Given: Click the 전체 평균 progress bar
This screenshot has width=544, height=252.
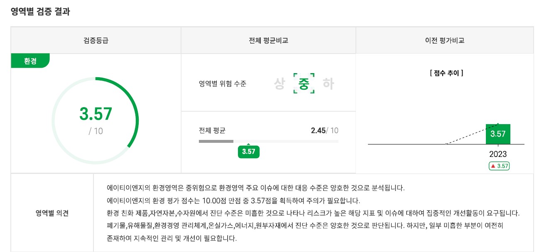Looking at the screenshot, I should (x=269, y=142).
